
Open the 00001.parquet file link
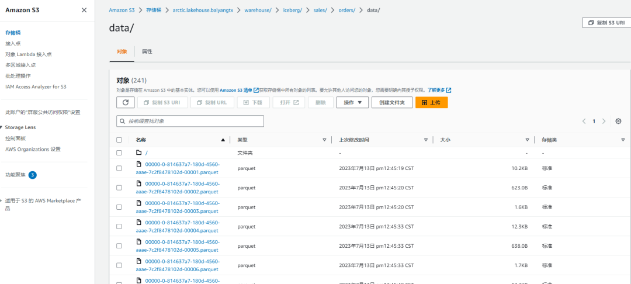click(178, 168)
